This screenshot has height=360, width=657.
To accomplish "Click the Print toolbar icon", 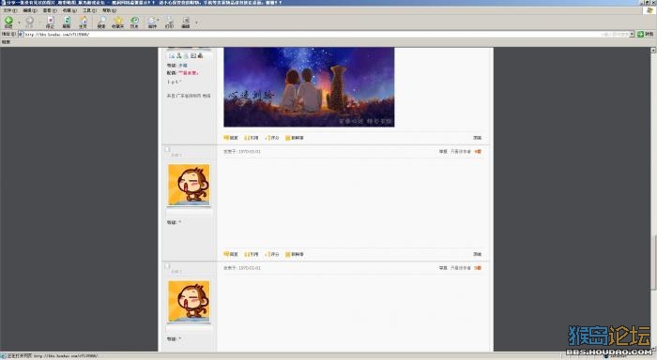I will click(169, 22).
